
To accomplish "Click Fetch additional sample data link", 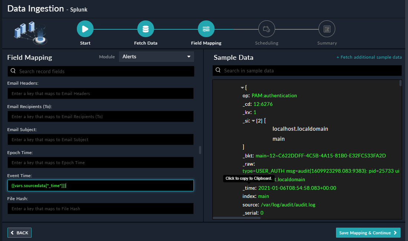I will pos(369,57).
